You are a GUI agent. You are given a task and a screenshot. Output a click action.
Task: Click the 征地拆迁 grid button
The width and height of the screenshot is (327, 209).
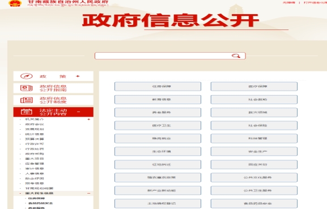158,165
